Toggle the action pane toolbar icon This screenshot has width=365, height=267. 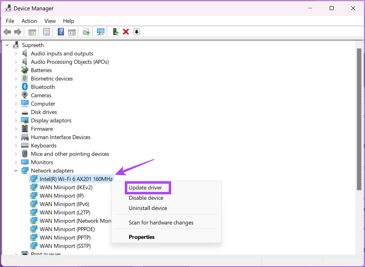72,32
